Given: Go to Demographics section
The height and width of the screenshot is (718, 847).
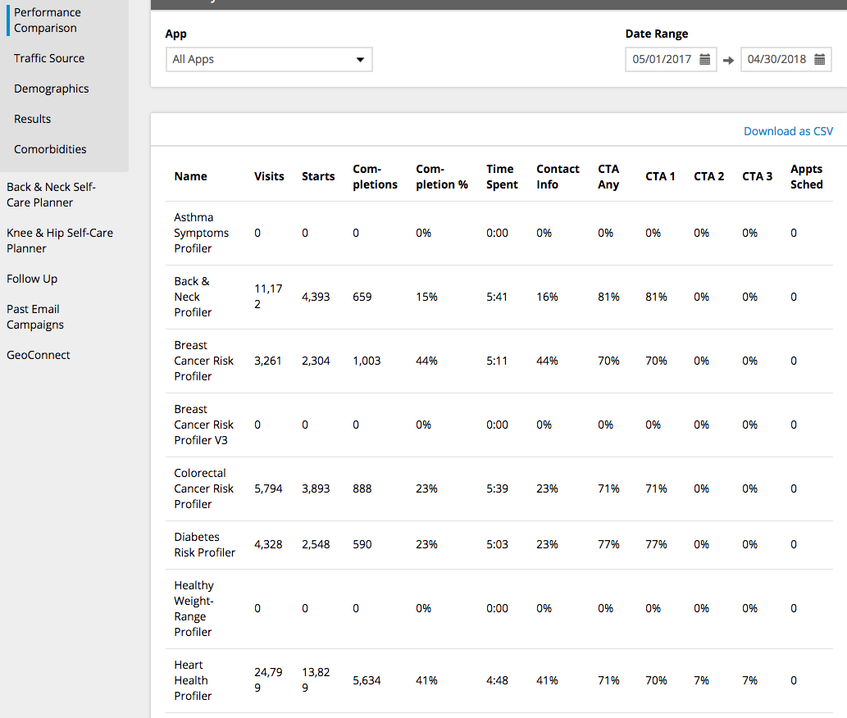Looking at the screenshot, I should 52,89.
